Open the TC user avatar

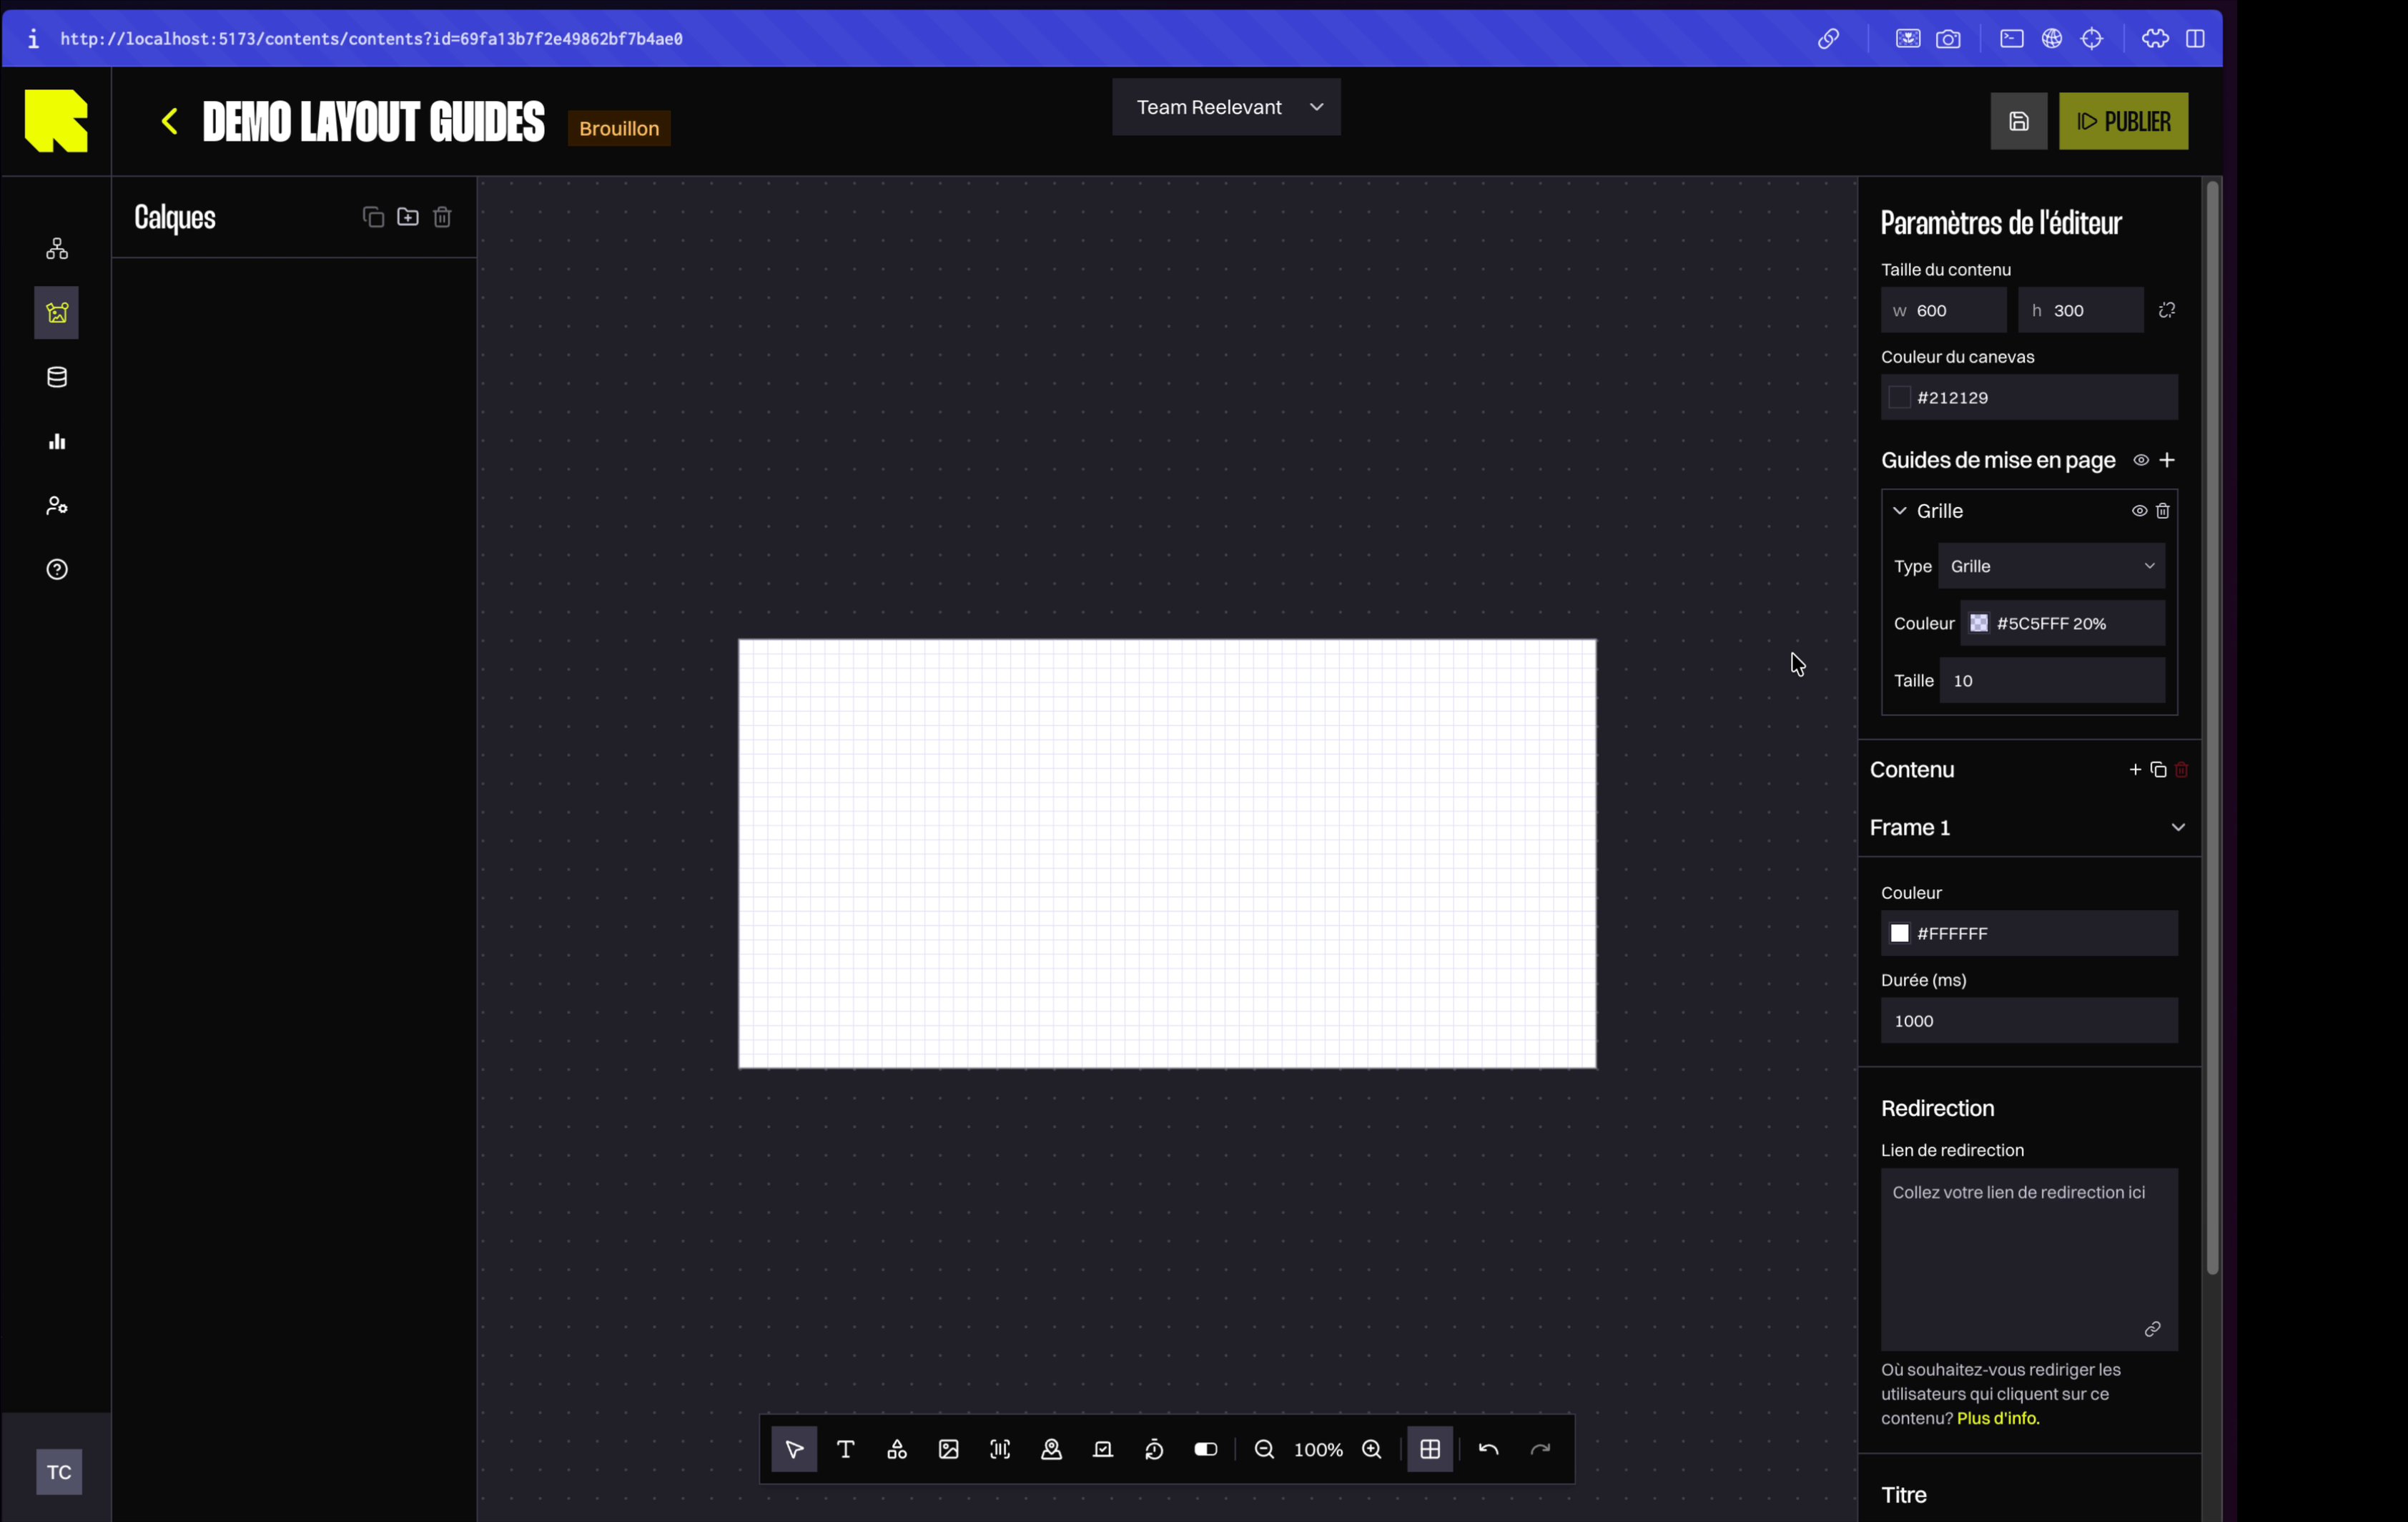click(59, 1472)
